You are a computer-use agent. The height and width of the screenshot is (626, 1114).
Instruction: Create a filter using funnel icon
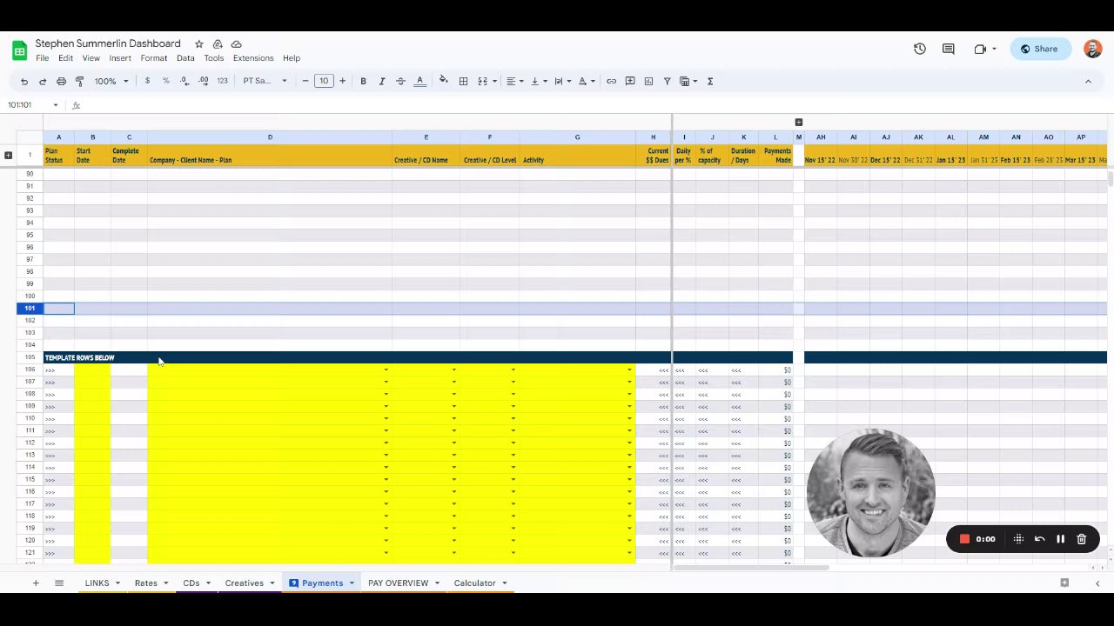[668, 81]
